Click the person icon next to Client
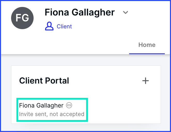 [49, 26]
